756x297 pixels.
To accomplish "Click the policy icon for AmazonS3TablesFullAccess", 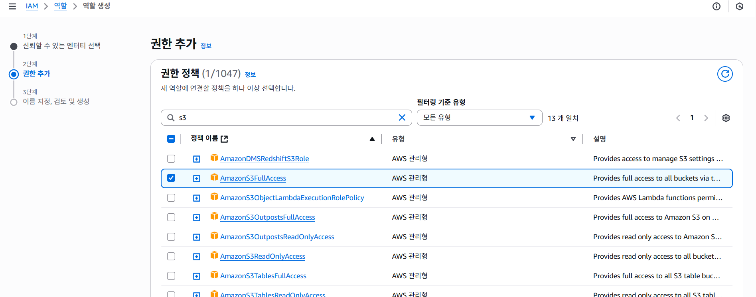I will click(214, 275).
